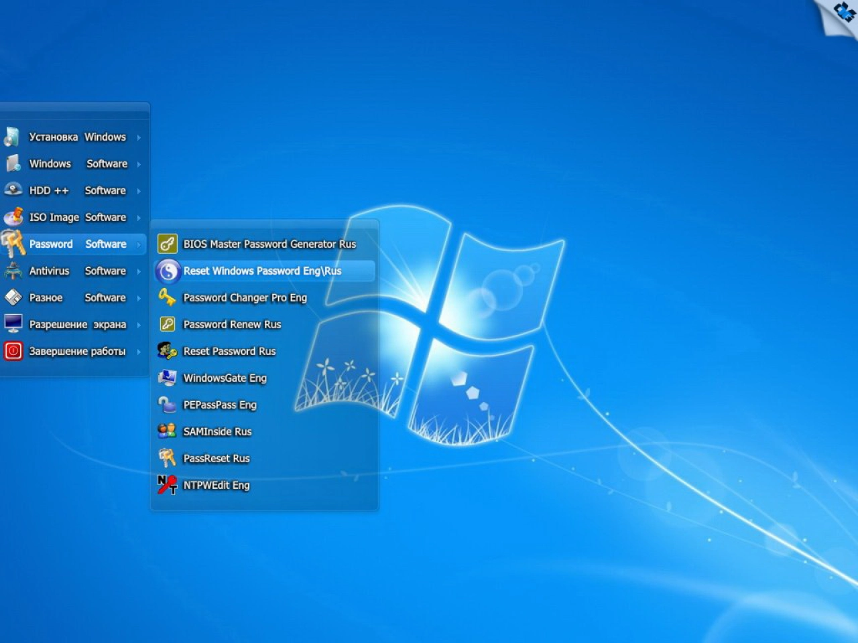Open the Установка Windows menu entry
This screenshot has width=858, height=643.
click(x=74, y=137)
